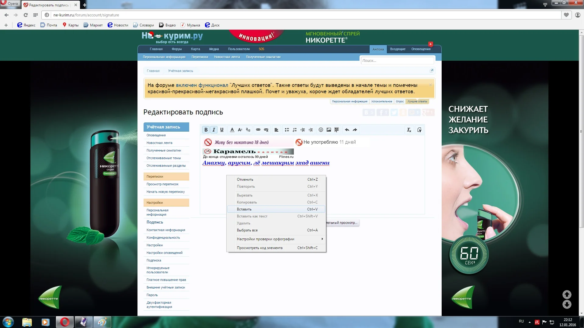This screenshot has height=328, width=584.
Task: Remove formatting with the Tx icon
Action: [409, 130]
